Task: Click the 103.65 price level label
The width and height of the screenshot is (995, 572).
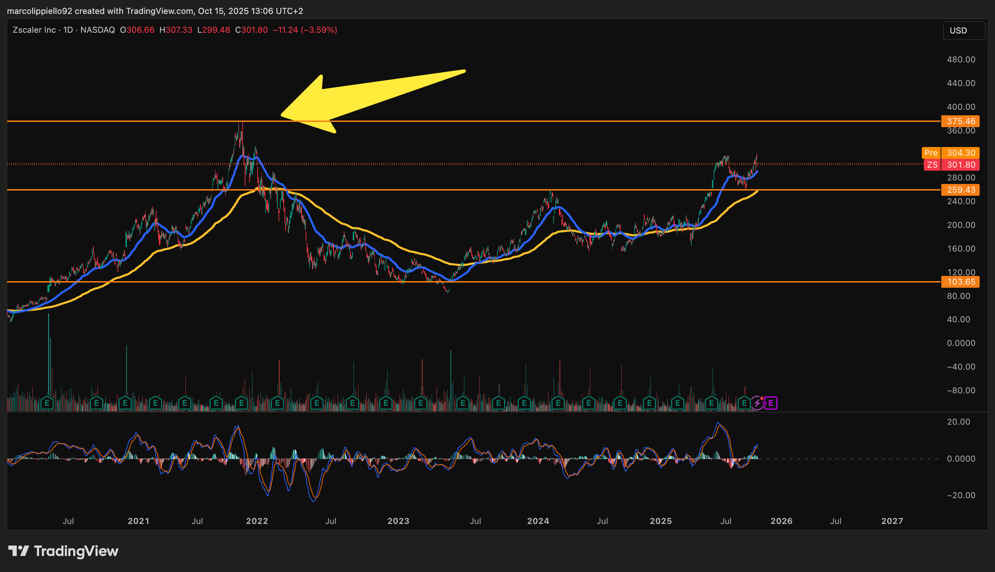Action: 960,282
